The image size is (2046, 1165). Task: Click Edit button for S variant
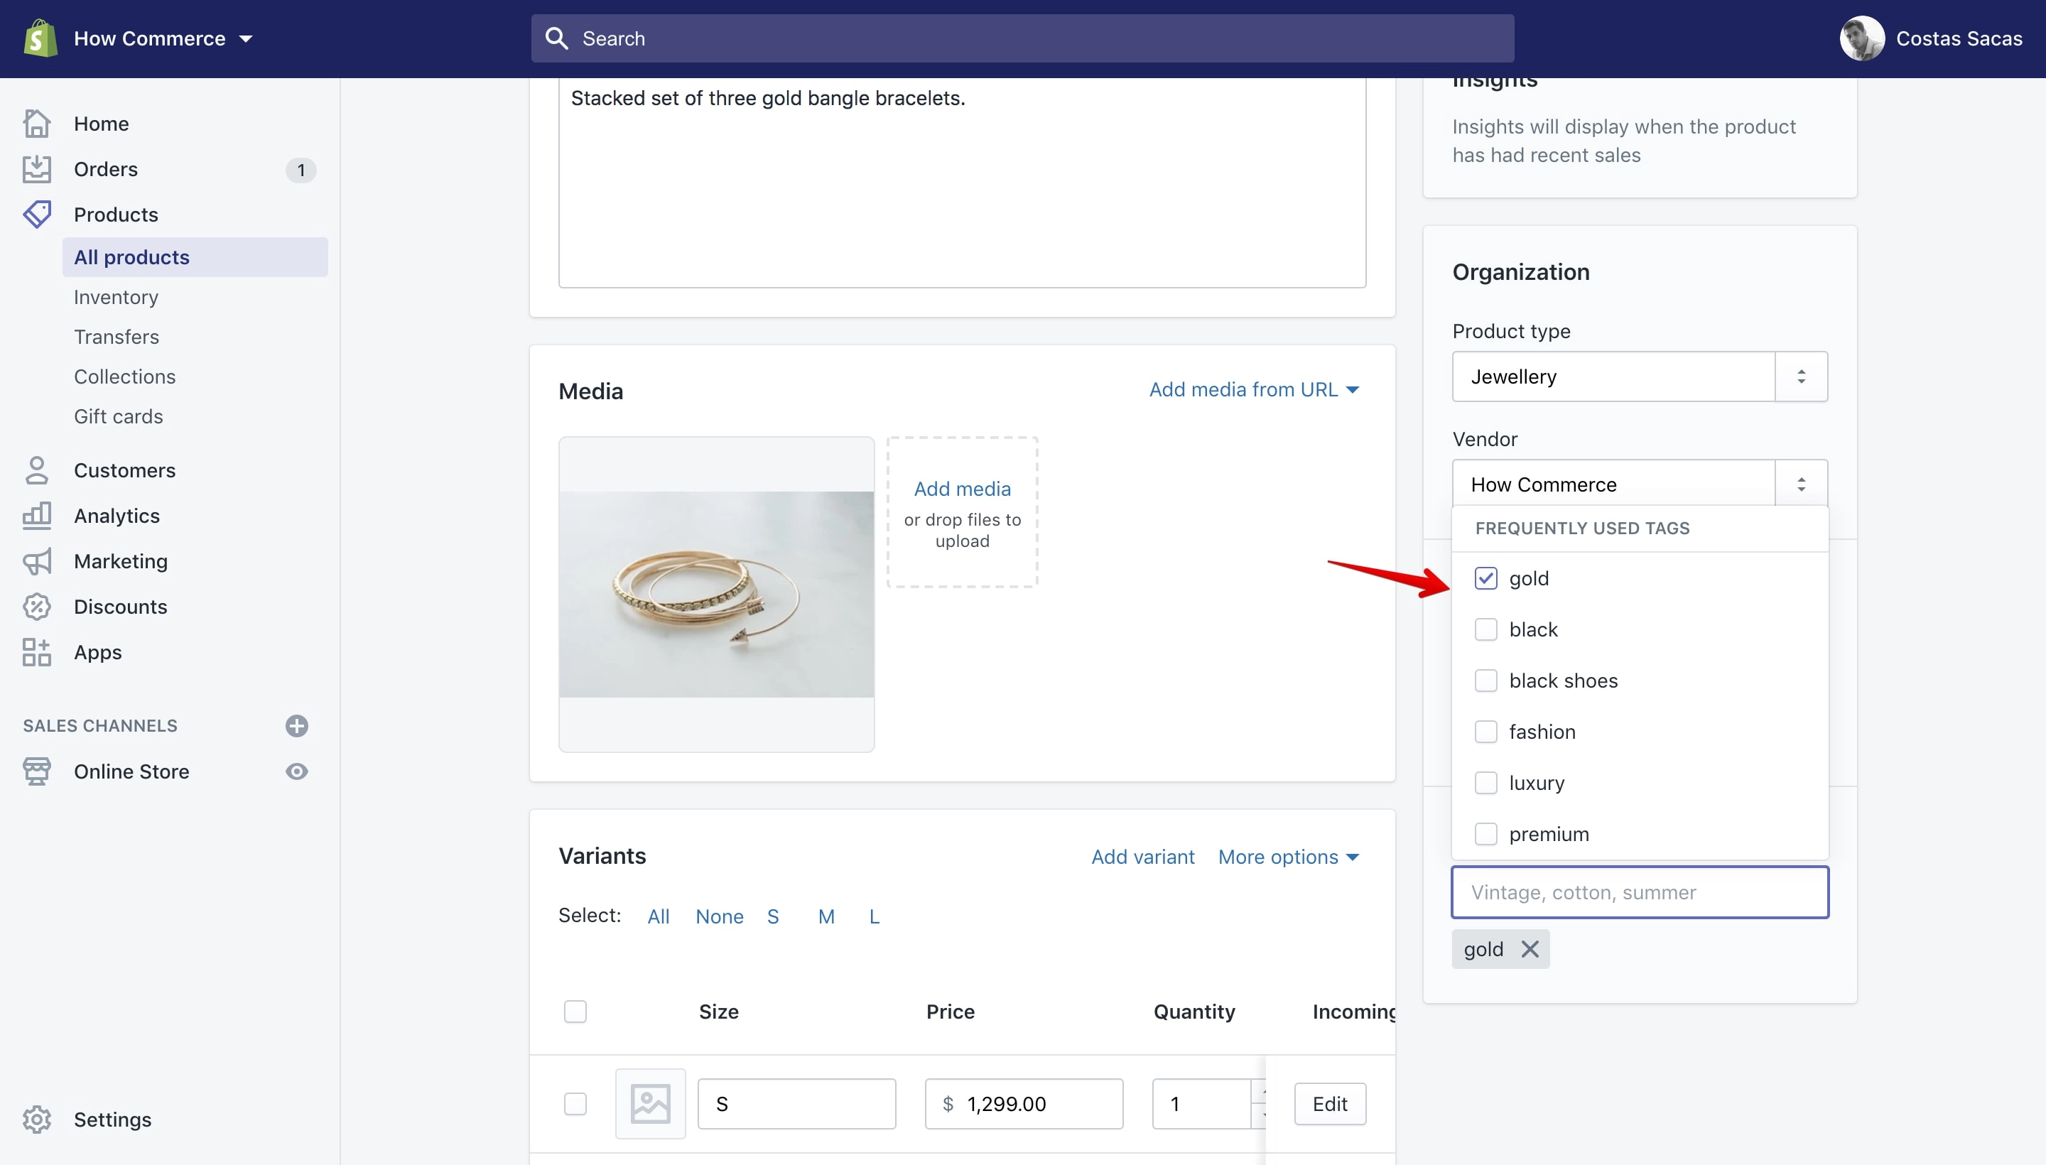1330,1103
